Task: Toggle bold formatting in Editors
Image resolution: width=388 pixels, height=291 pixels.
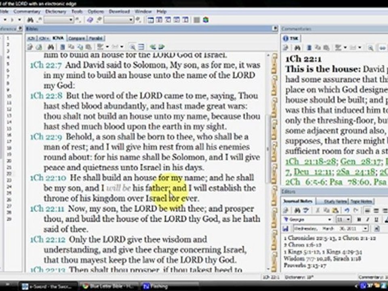Action: (x=359, y=219)
